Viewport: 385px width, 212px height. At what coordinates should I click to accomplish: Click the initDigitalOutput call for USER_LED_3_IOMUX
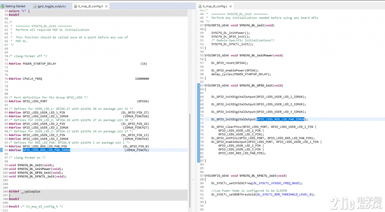coord(258,112)
